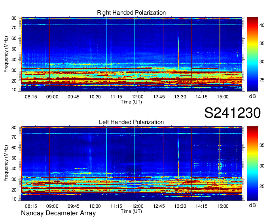Click 70 MHz tick on Right Handed frequency axis
Viewport: 269px width, 218px height.
click(x=14, y=28)
